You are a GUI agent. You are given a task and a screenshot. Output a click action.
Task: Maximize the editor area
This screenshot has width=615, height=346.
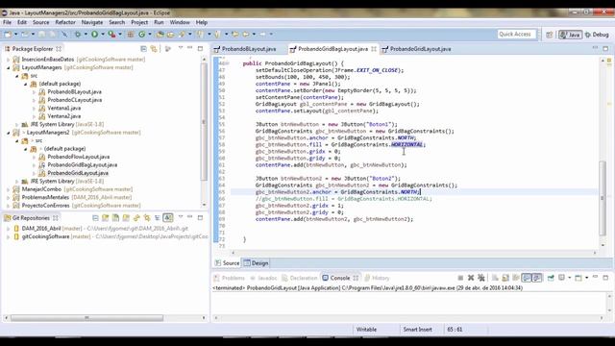point(605,48)
